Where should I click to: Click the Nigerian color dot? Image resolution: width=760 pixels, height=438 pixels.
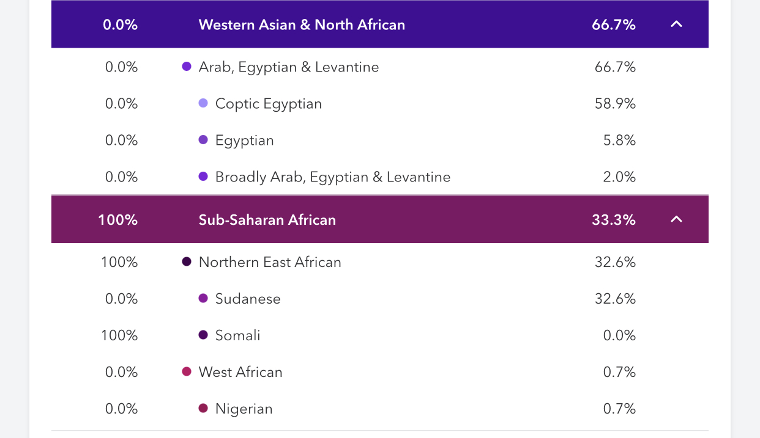tap(203, 409)
